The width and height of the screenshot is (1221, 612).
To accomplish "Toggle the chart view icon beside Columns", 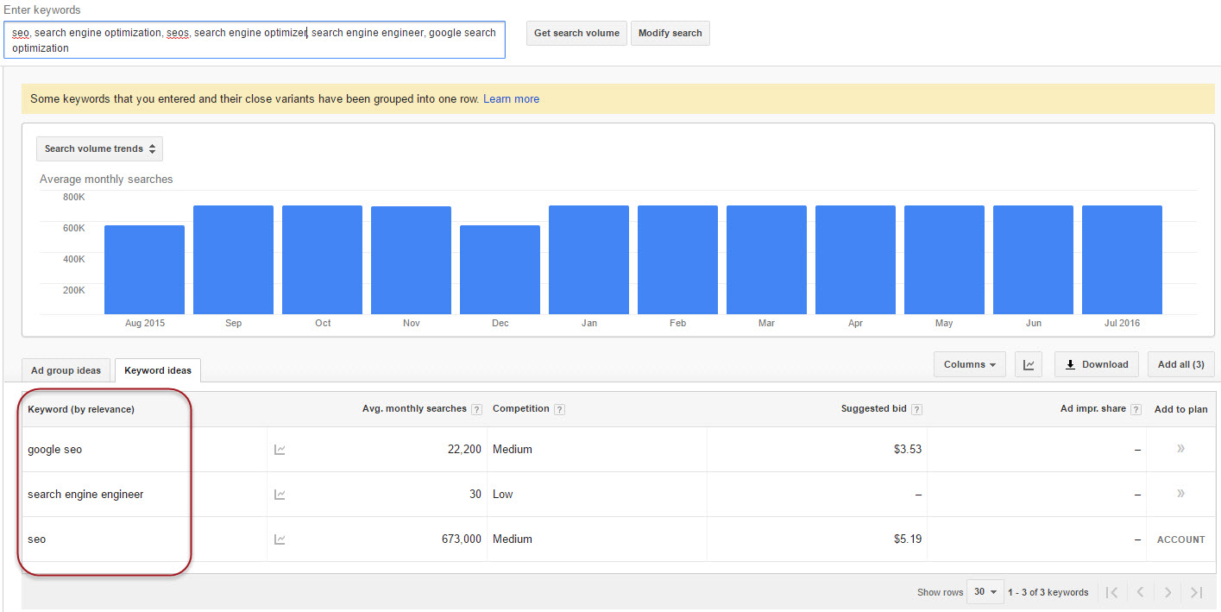I will pos(1029,365).
